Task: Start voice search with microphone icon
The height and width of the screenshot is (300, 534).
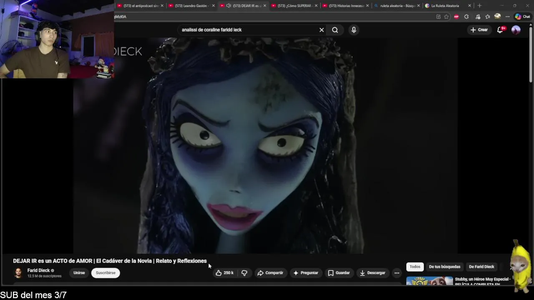Action: [354, 30]
